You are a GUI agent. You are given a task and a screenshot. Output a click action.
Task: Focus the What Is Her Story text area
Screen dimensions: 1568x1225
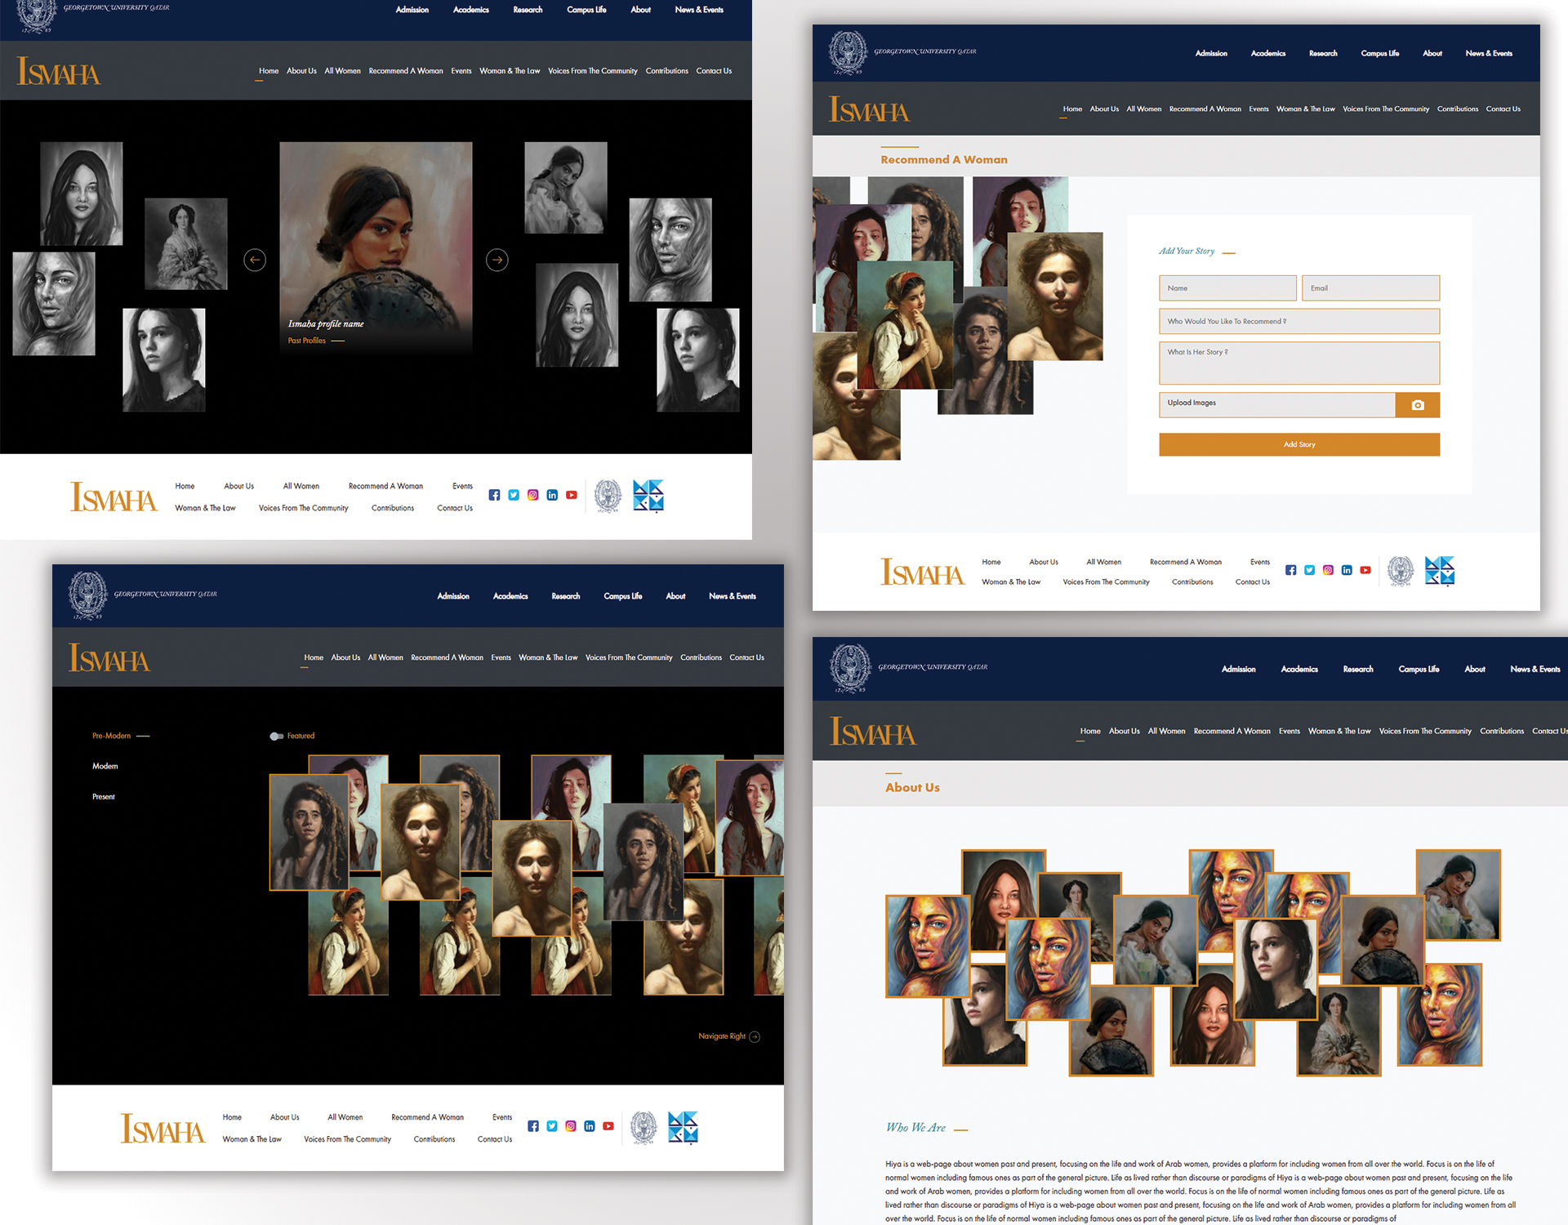(1298, 363)
